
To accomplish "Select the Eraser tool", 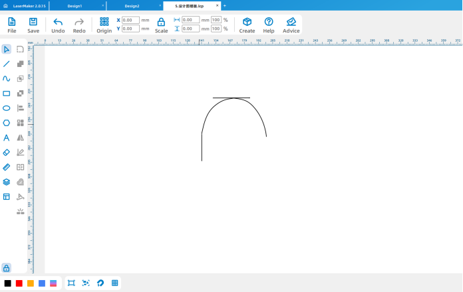I will pyautogui.click(x=7, y=153).
